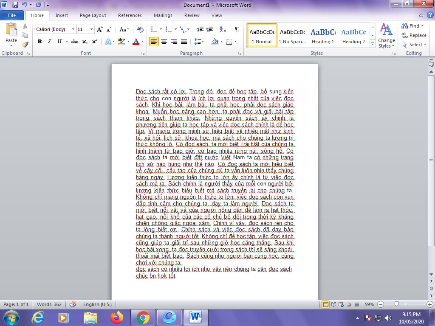Image resolution: width=435 pixels, height=326 pixels.
Task: Apply the Text Highlight Color
Action: [x=121, y=42]
